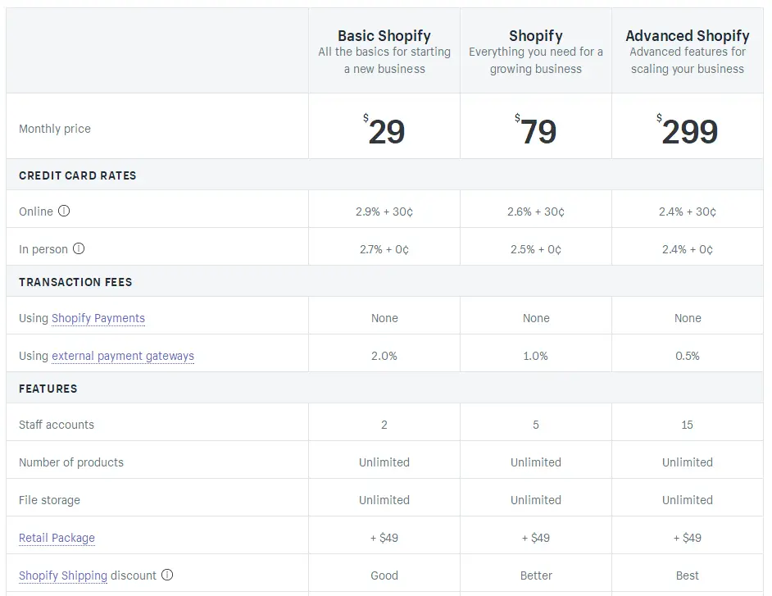Click Basic Shopify's + $49 Retail Package price
Image resolution: width=772 pixels, height=596 pixels.
(384, 538)
